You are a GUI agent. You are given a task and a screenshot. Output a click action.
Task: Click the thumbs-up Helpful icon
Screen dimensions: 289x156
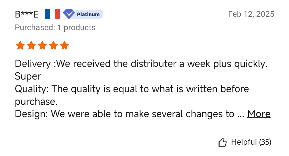coord(222,142)
